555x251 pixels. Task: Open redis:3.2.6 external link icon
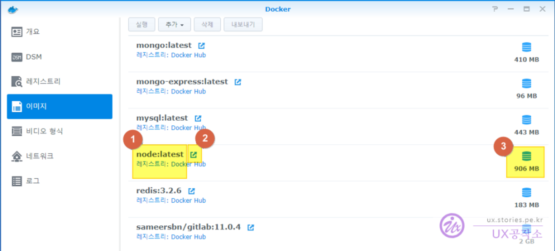point(191,191)
